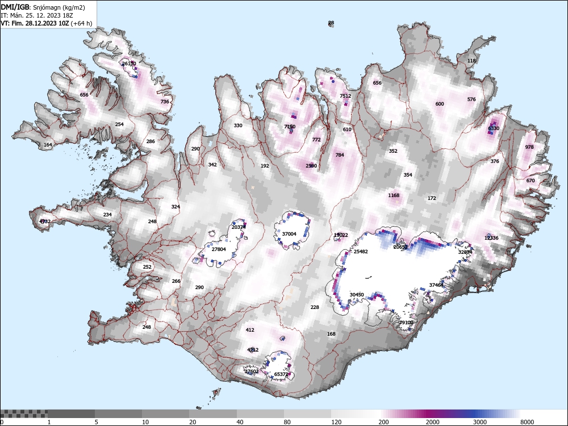The image size is (568, 426).
Task: Click the value 234 on Snæfellsnes
Action: coord(107,215)
